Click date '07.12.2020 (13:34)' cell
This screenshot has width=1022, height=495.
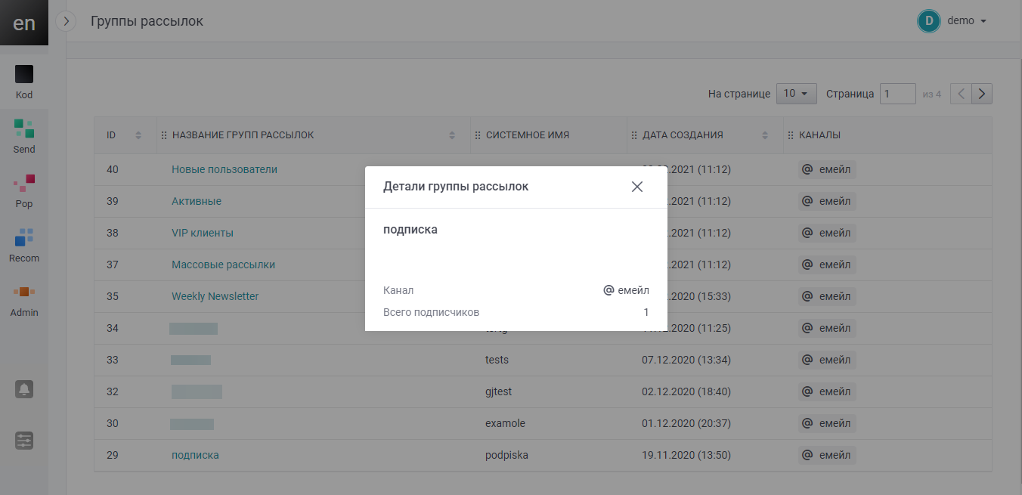click(686, 360)
